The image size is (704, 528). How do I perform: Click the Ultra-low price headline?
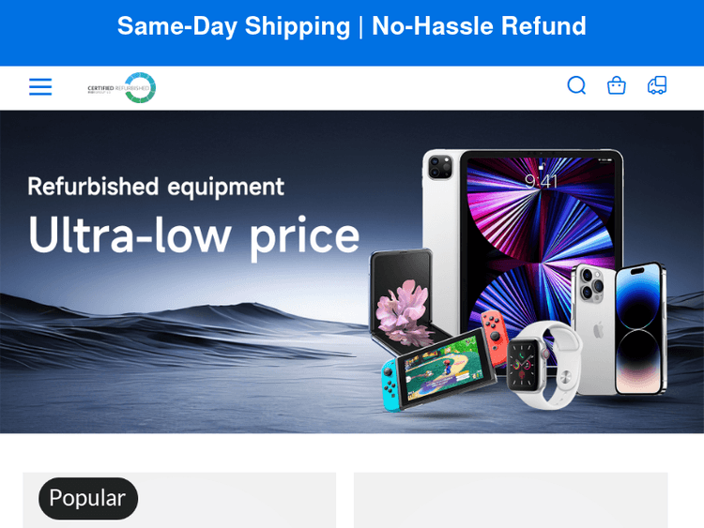pos(194,236)
